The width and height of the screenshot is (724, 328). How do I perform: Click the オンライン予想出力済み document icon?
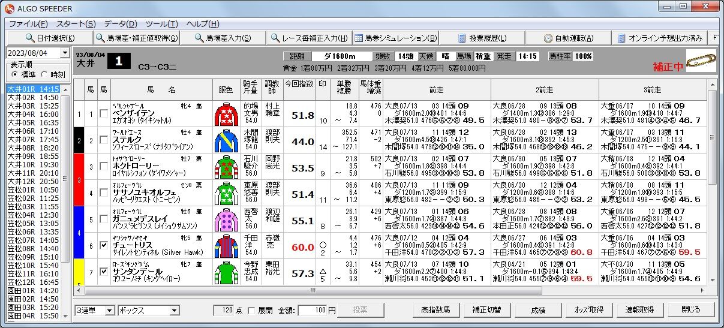[x=621, y=38]
